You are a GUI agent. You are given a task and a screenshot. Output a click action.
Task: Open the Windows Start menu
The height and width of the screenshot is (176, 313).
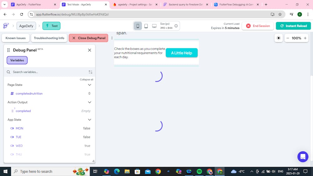point(5,171)
